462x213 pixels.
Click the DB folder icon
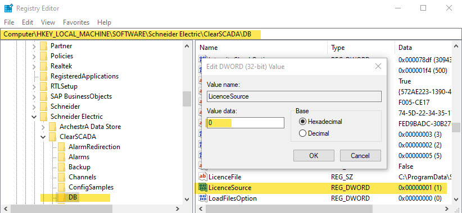pos(62,197)
